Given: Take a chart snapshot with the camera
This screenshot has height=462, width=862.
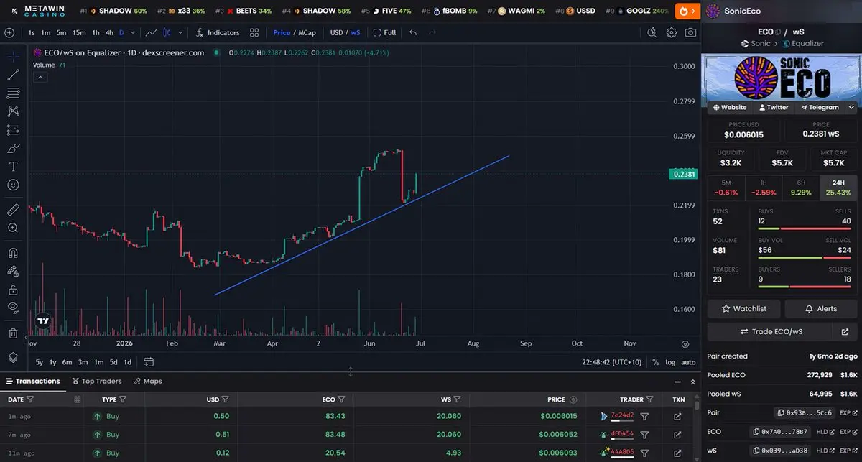Looking at the screenshot, I should coord(690,32).
